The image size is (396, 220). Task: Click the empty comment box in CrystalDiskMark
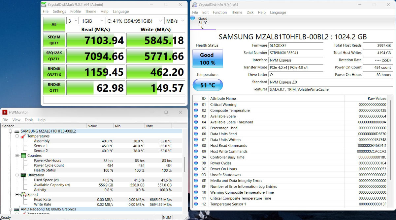114,100
